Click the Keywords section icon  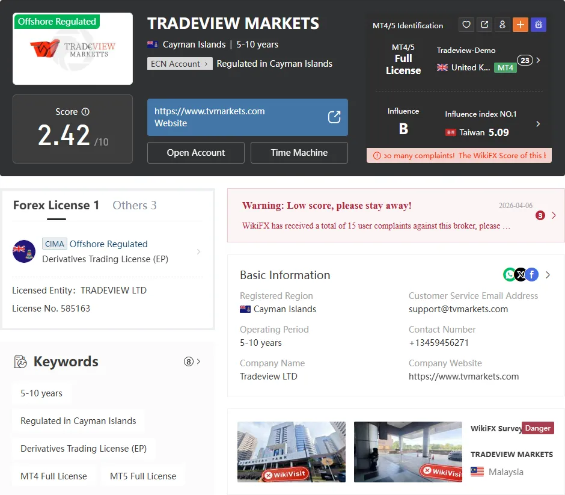click(20, 361)
